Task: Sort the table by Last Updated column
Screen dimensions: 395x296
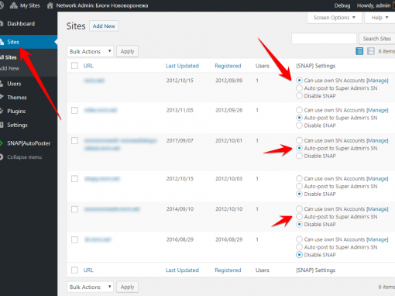Action: pos(182,66)
